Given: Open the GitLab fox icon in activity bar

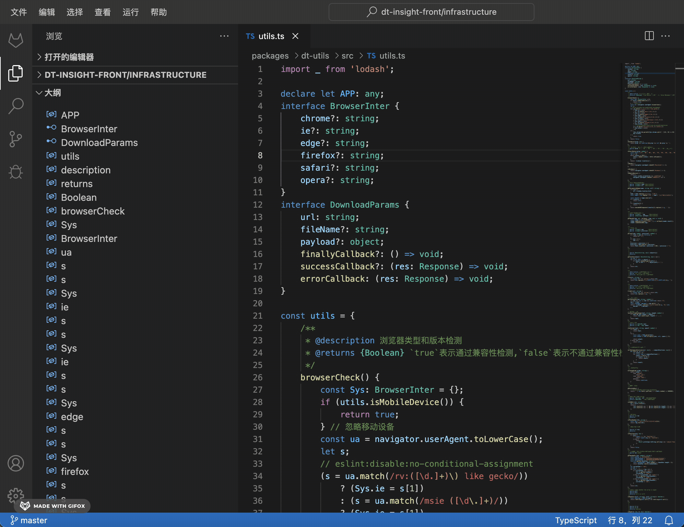Looking at the screenshot, I should (x=16, y=40).
